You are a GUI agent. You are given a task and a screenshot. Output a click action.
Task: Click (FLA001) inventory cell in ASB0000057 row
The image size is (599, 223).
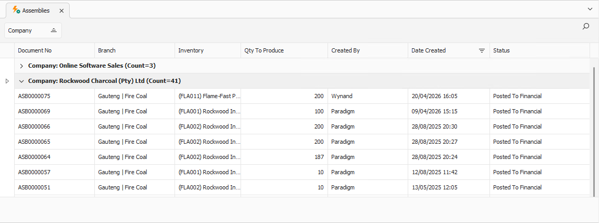tap(208, 173)
